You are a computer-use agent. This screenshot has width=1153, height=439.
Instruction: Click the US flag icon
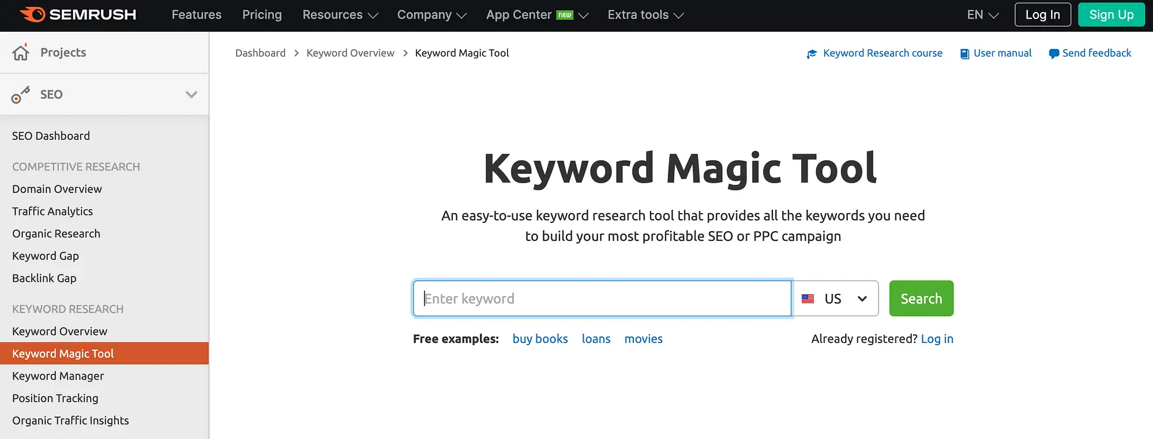[x=808, y=298]
